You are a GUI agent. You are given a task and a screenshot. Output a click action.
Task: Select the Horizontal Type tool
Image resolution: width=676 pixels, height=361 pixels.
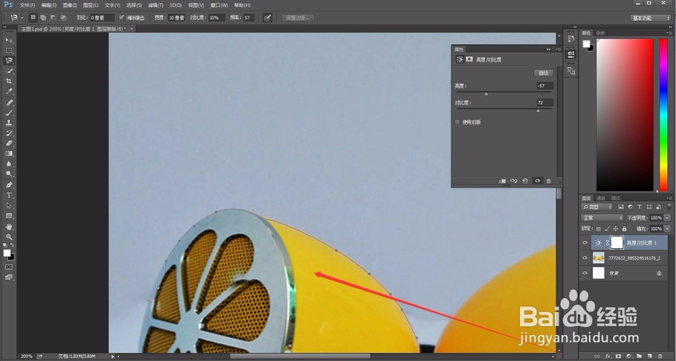point(9,195)
